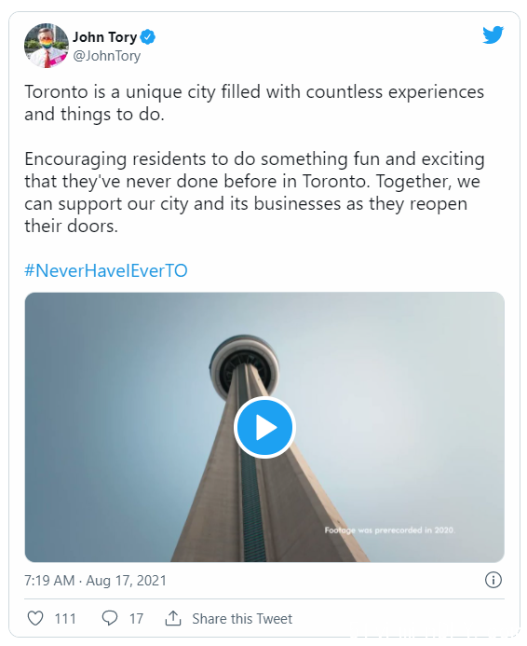Open John Tory's profile picture

click(47, 46)
